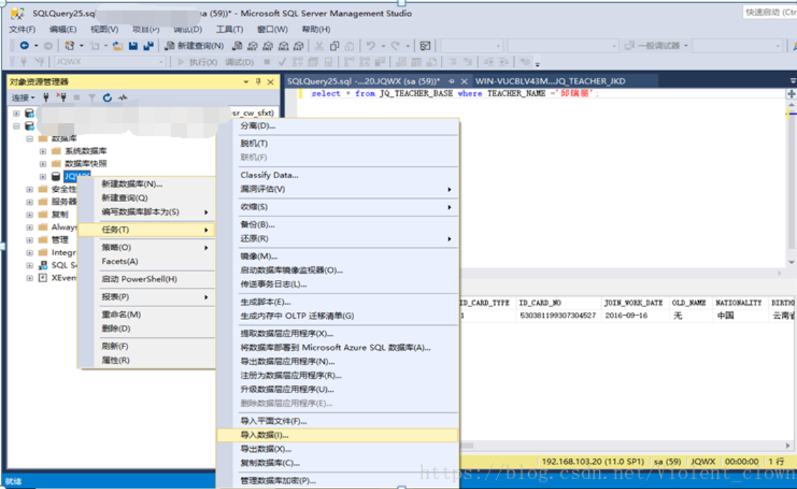Close the SQLQuery25.sql tab
This screenshot has height=489, width=797.
(464, 81)
